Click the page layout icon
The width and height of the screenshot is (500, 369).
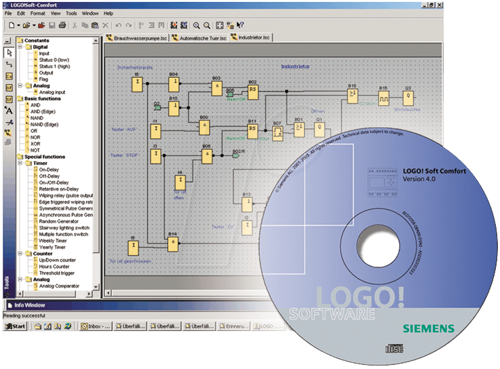(220, 25)
